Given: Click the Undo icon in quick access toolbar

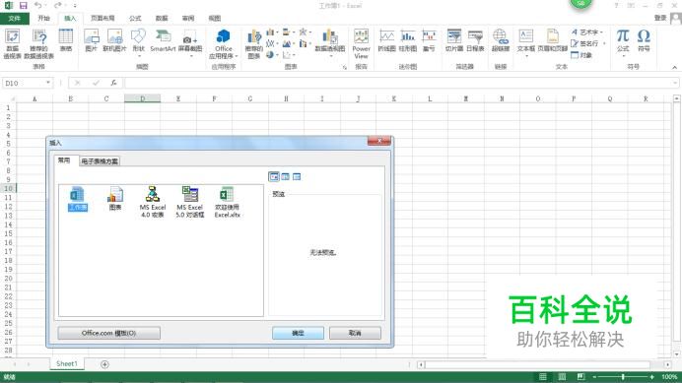Looking at the screenshot, I should click(x=38, y=6).
